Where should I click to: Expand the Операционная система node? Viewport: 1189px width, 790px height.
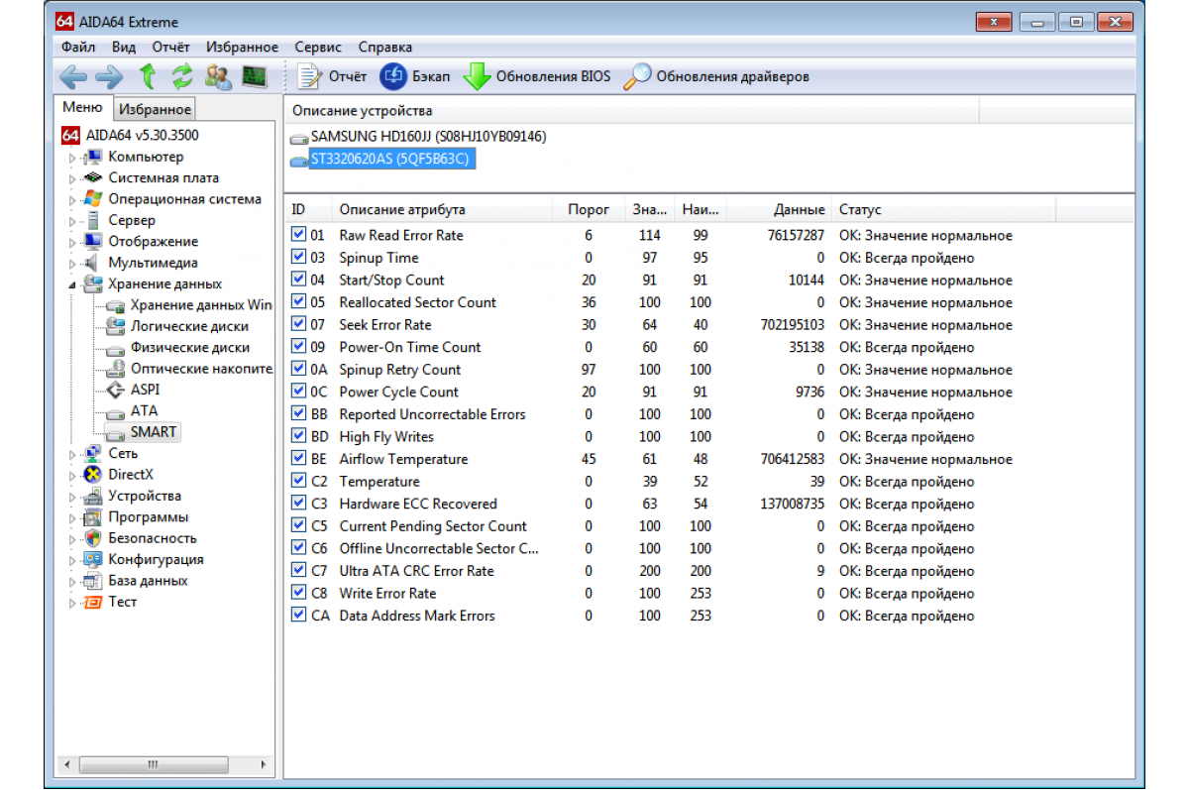point(71,200)
